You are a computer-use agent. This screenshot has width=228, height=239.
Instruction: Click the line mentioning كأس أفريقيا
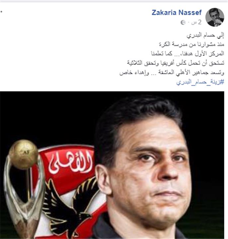tap(176, 63)
